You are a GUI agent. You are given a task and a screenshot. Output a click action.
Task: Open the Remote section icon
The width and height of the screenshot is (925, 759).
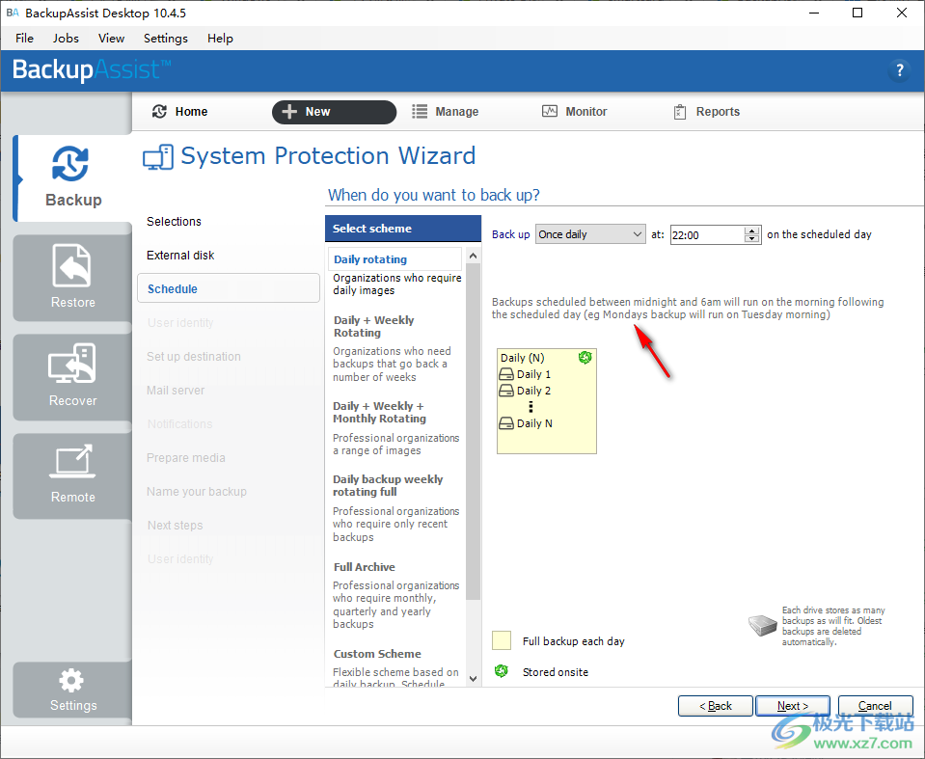(x=72, y=461)
